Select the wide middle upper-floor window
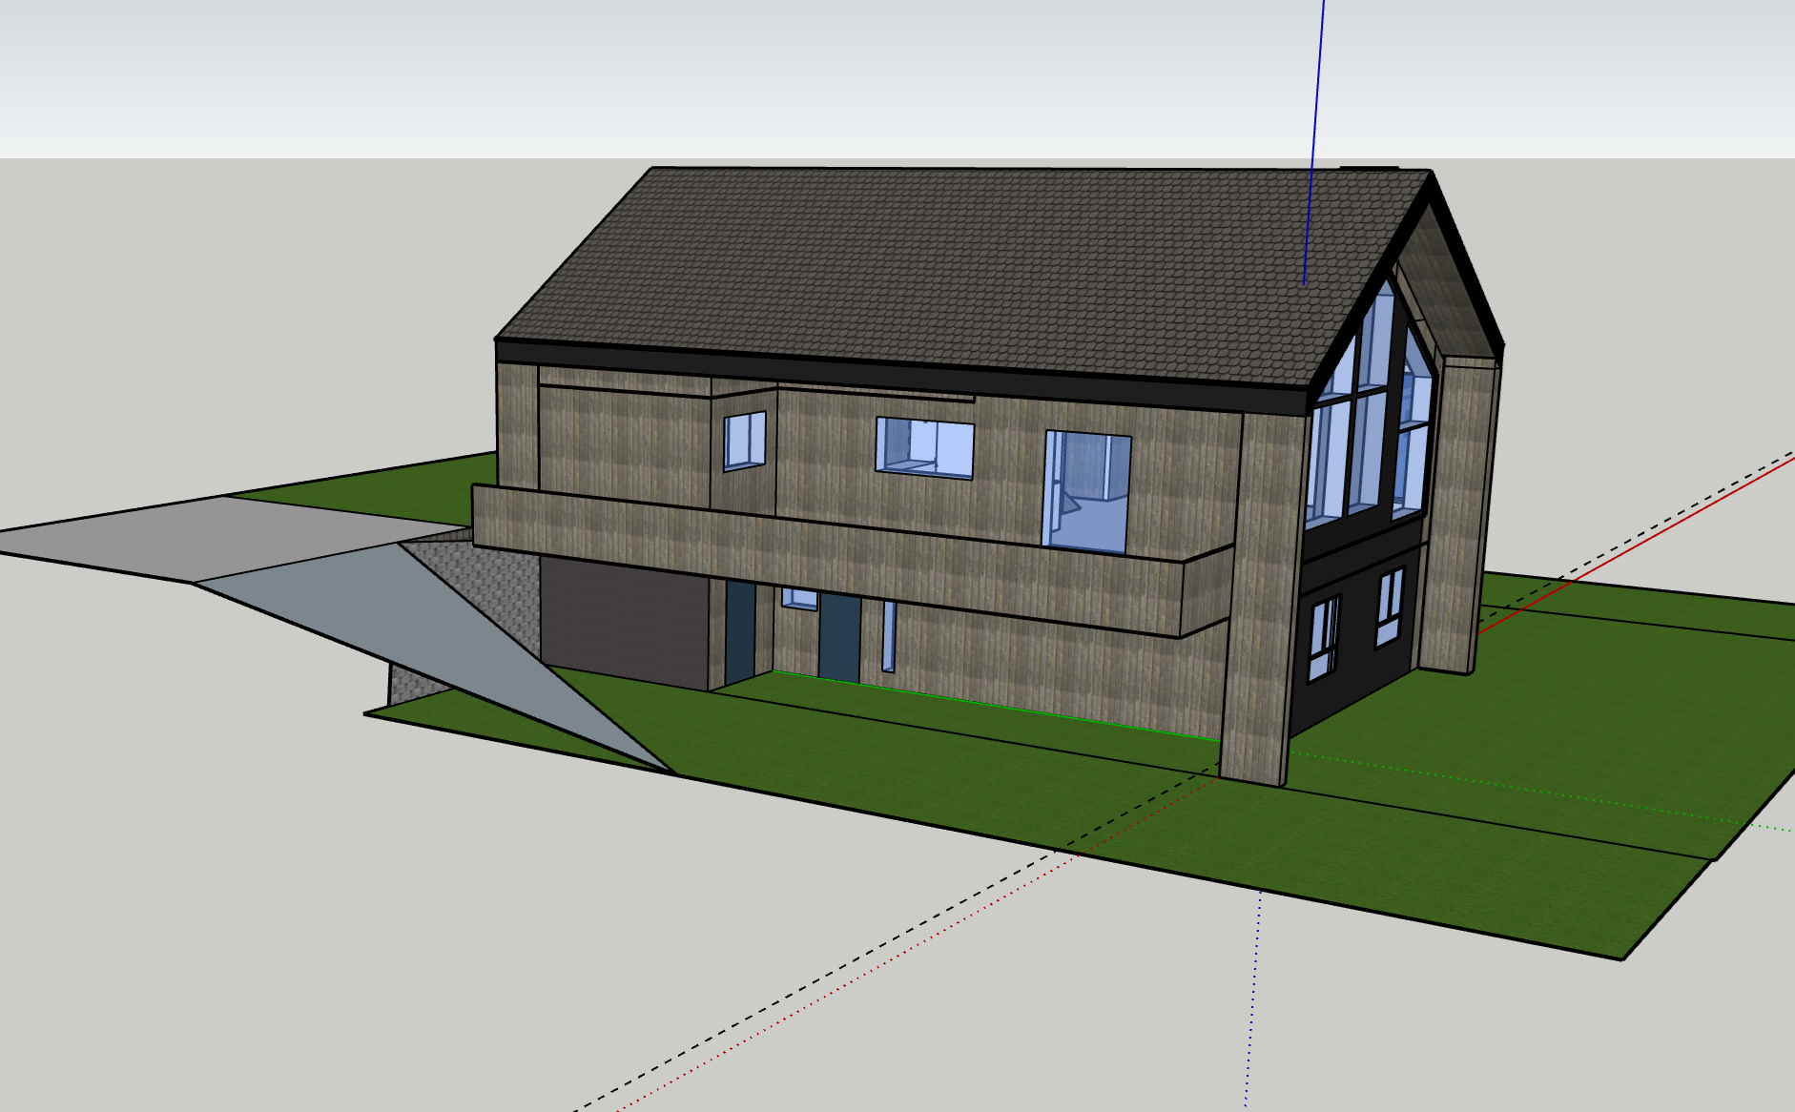1795x1112 pixels. tap(924, 447)
